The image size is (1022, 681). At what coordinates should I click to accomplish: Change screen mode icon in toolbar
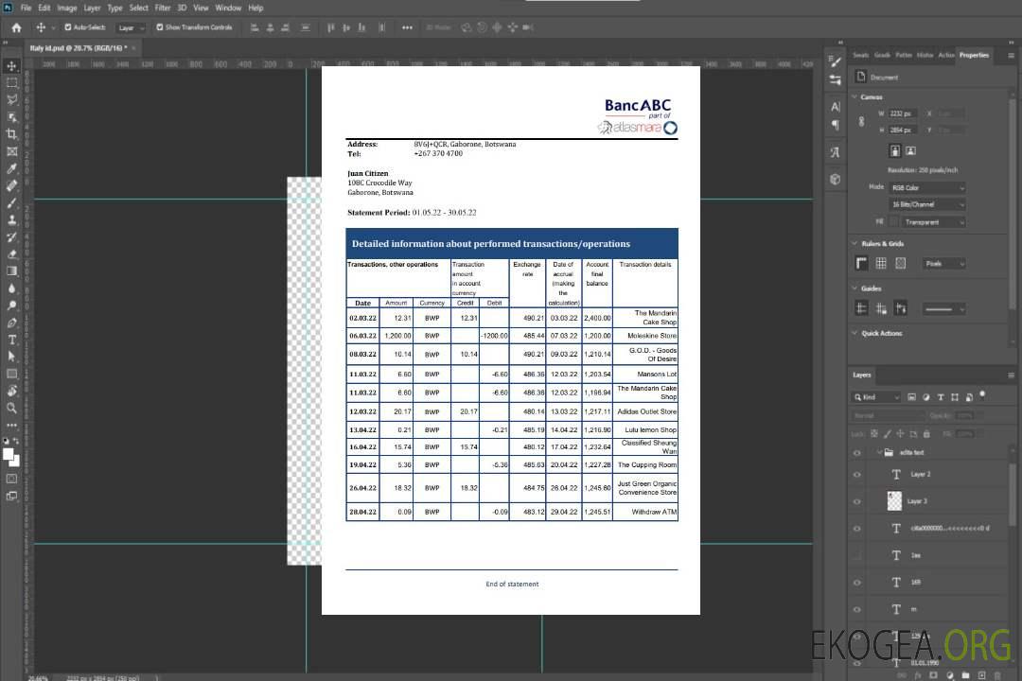11,497
